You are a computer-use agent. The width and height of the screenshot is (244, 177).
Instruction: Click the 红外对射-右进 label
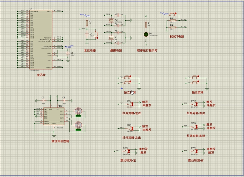(196, 136)
